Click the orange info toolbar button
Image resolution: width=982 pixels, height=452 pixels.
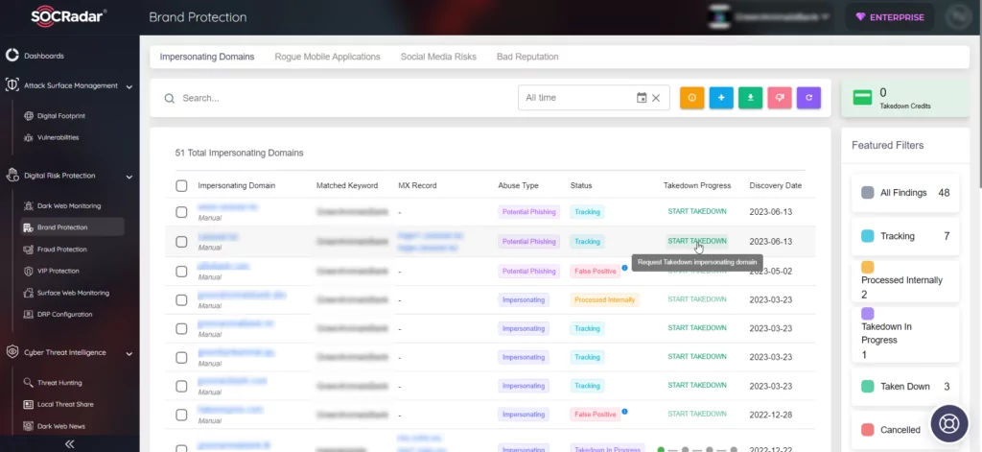[x=692, y=98]
